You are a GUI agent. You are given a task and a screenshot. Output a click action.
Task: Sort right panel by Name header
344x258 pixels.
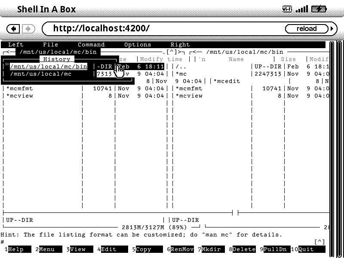[x=236, y=59]
